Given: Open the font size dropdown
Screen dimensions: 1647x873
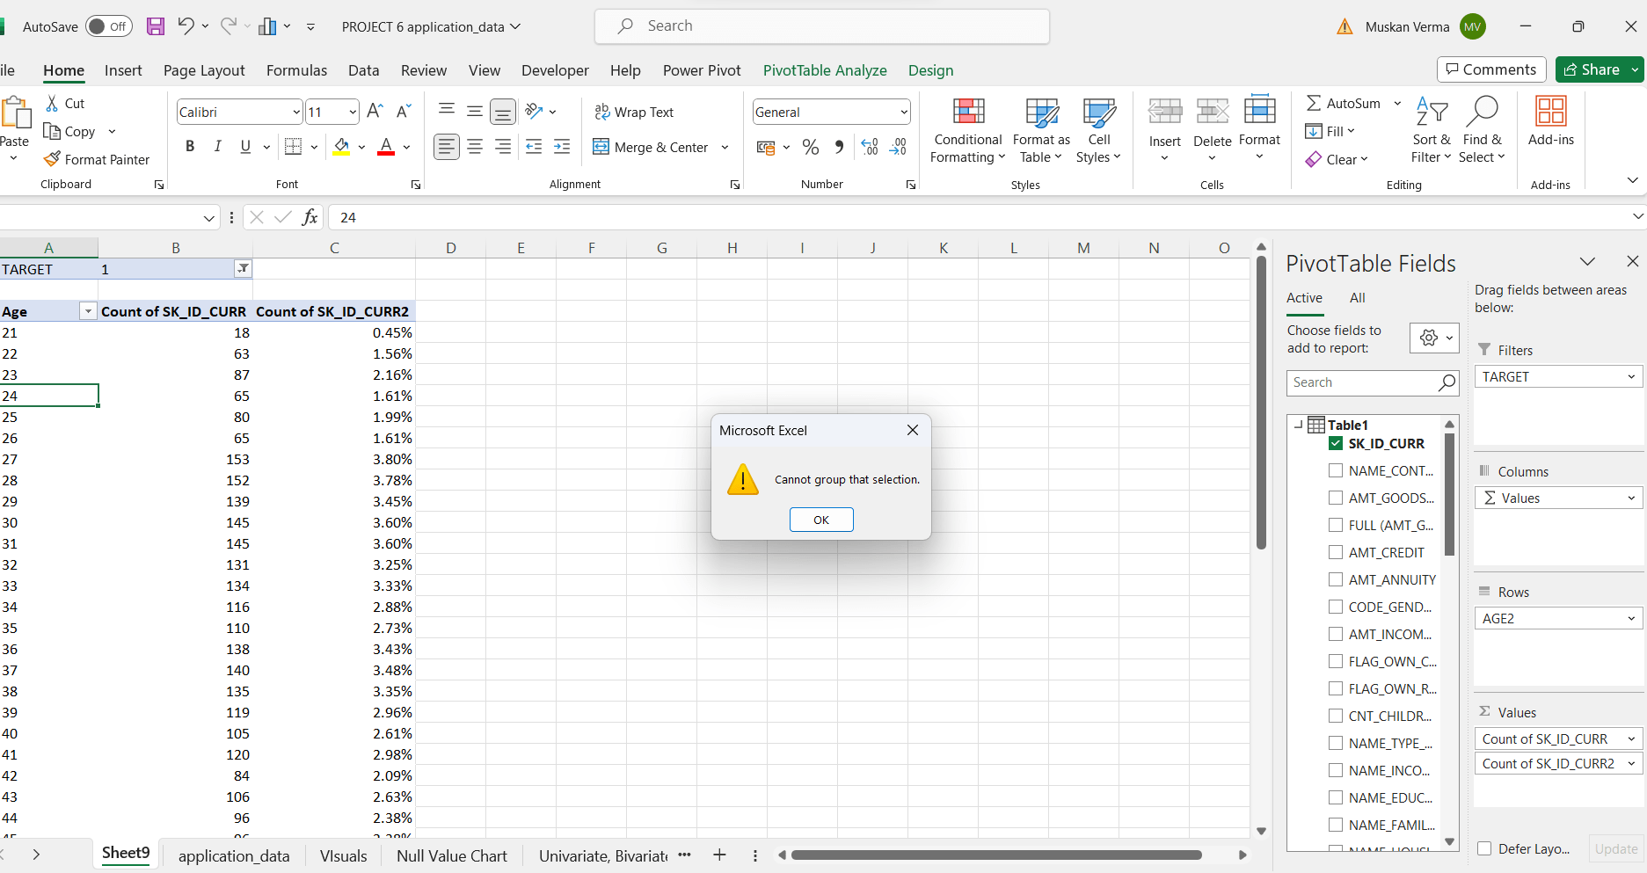Looking at the screenshot, I should pos(350,112).
